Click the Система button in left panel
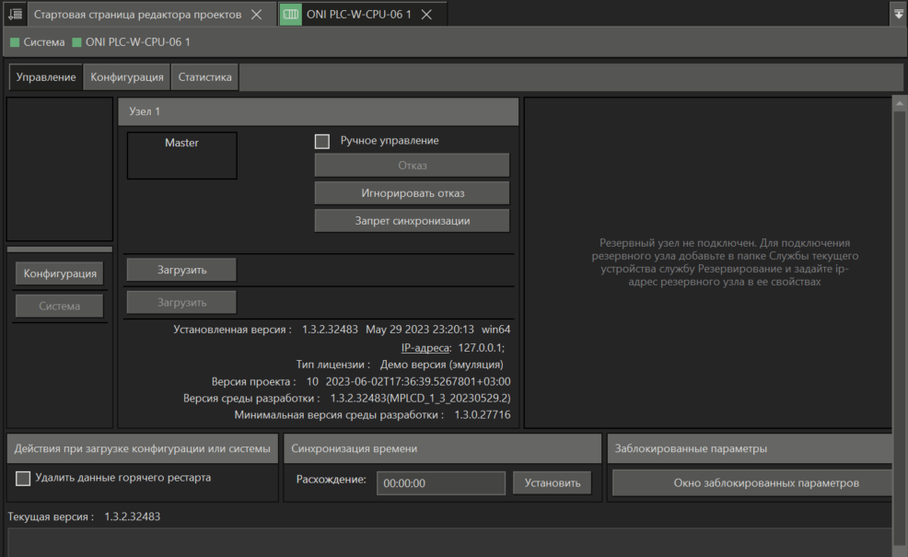The width and height of the screenshot is (908, 557). (x=60, y=306)
